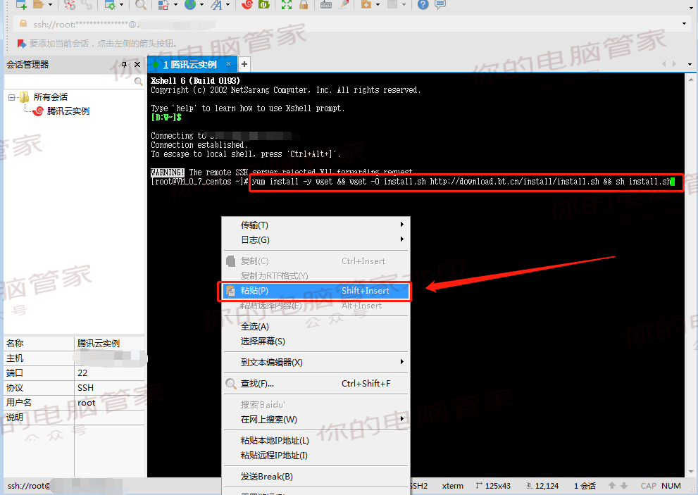
Task: Click the 1 会话 status bar entry
Action: 585,486
